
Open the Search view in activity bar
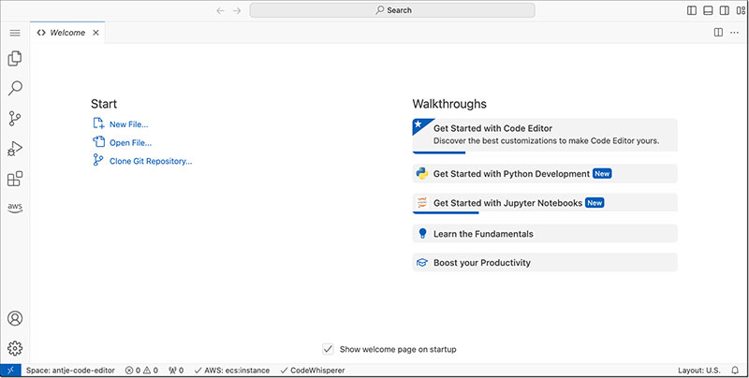15,88
